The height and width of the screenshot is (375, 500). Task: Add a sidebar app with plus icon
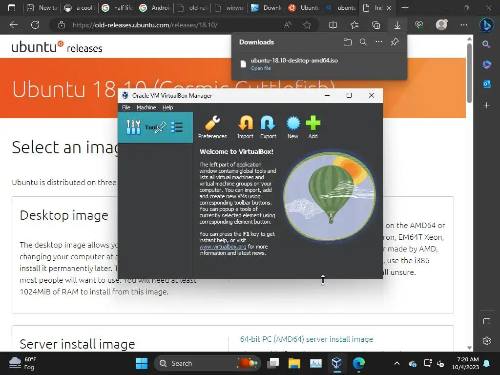click(487, 105)
